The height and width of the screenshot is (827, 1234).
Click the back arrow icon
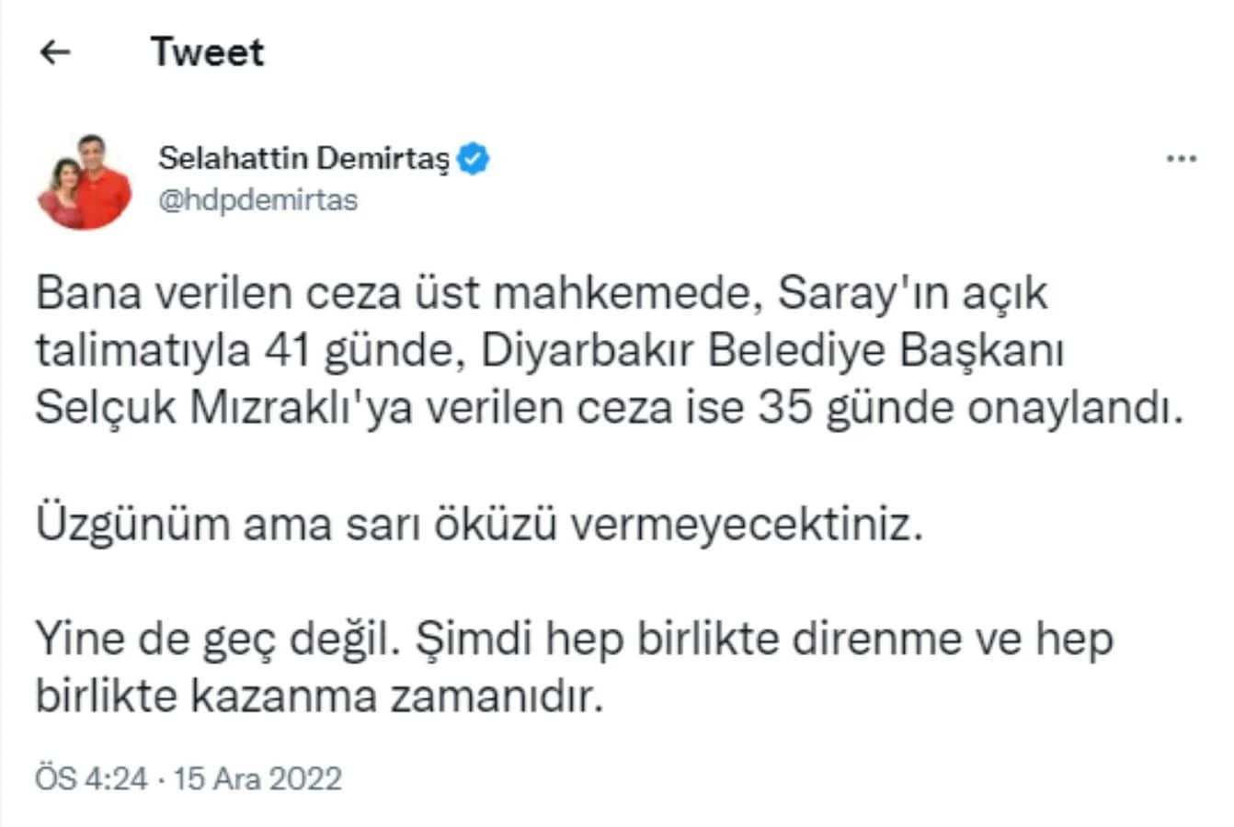[55, 52]
